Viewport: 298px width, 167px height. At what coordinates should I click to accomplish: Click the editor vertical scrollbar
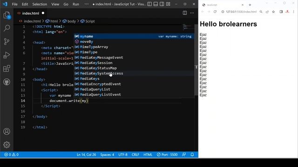click(196, 60)
